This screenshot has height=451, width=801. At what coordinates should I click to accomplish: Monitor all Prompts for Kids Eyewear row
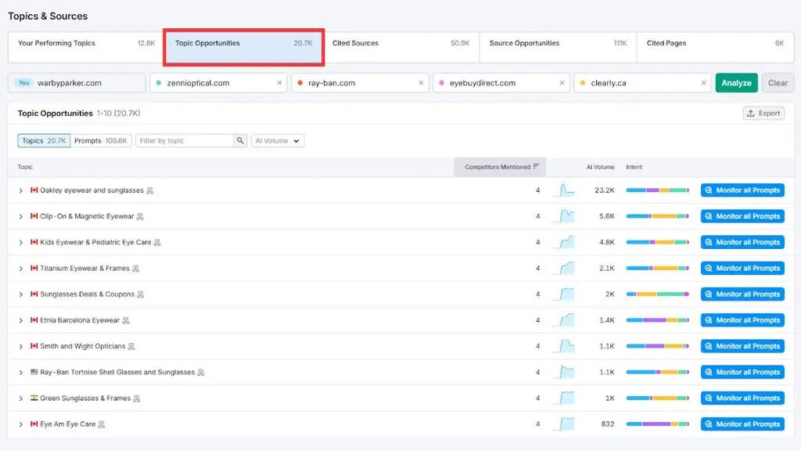tap(742, 243)
